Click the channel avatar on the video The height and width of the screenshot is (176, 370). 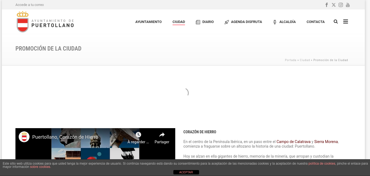(24, 137)
